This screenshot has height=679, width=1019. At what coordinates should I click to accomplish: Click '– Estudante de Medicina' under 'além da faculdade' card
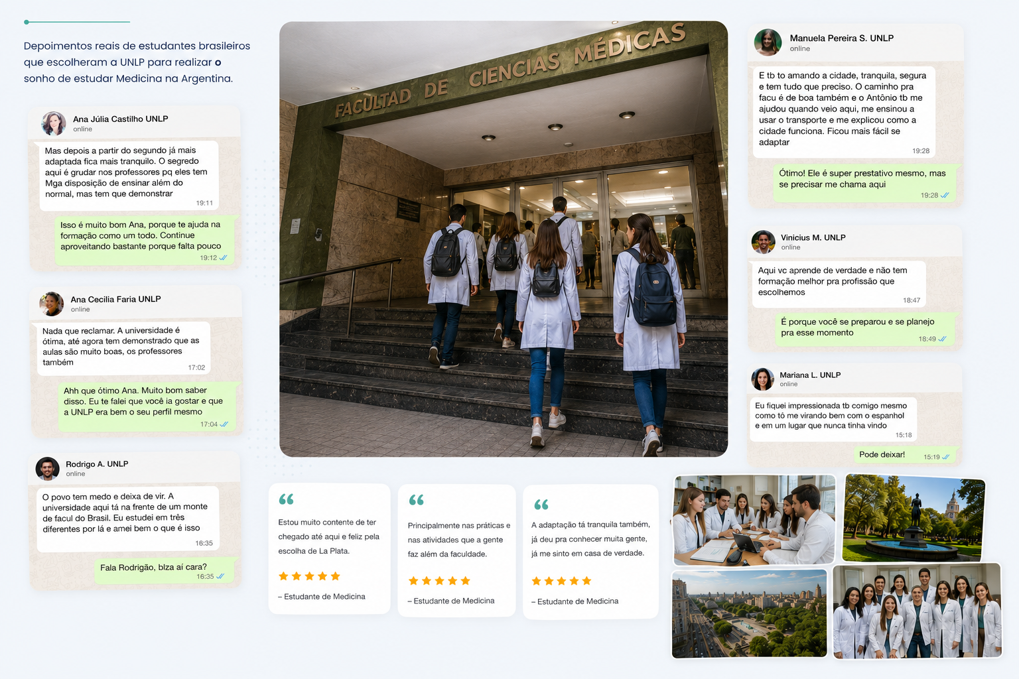tap(451, 601)
